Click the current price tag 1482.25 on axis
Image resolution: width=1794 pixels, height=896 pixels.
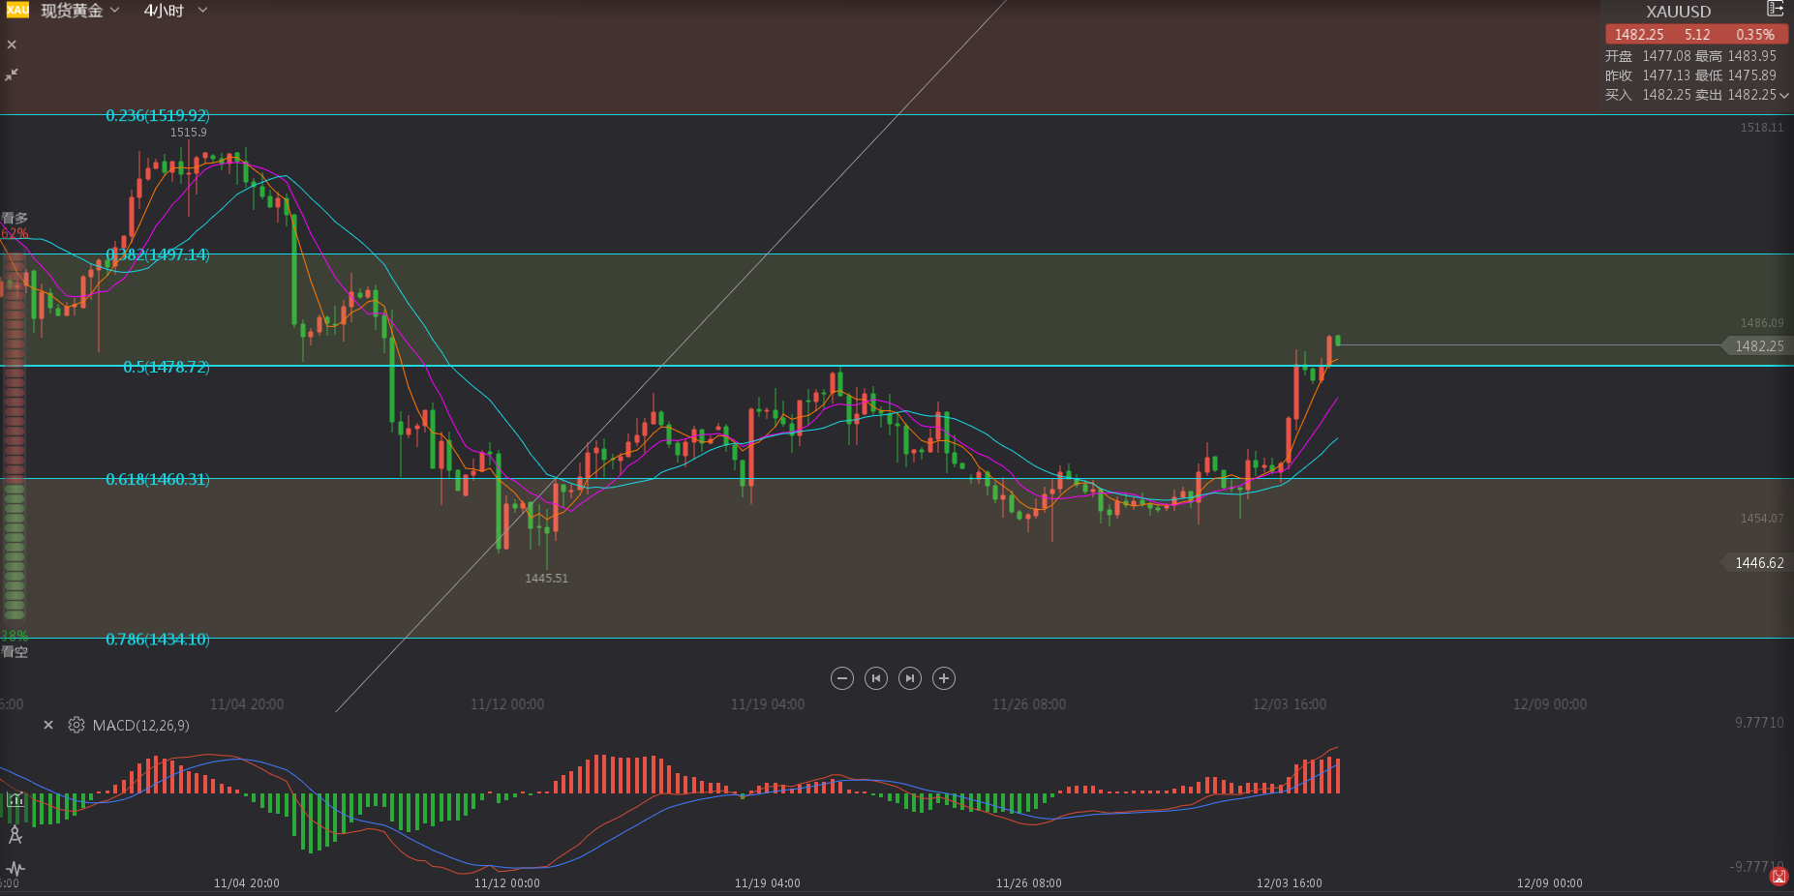point(1757,345)
